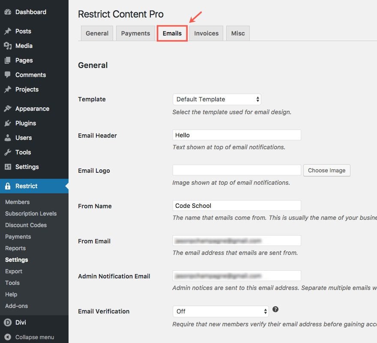Click the Pages icon in sidebar
This screenshot has width=377, height=343.
(x=8, y=60)
